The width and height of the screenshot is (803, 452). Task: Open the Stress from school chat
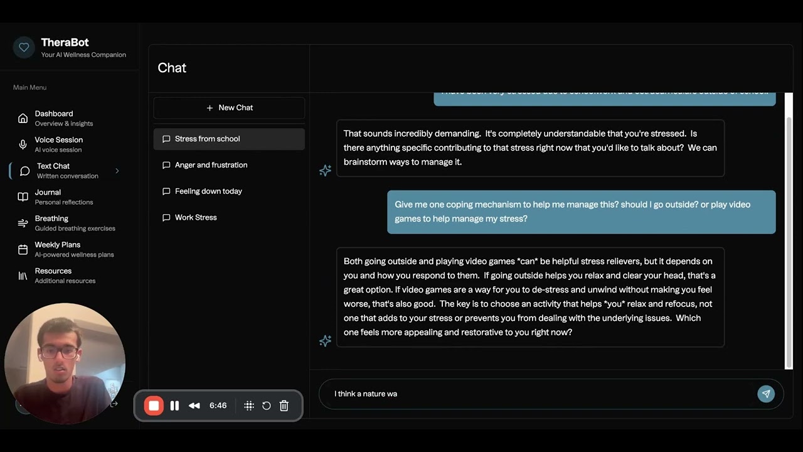coord(229,139)
